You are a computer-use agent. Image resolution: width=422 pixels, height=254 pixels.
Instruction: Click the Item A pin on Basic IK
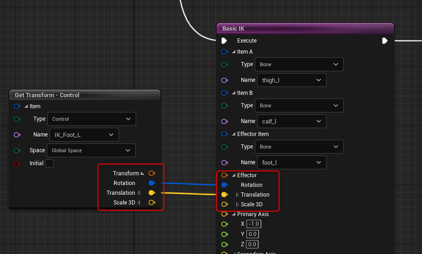click(x=225, y=52)
